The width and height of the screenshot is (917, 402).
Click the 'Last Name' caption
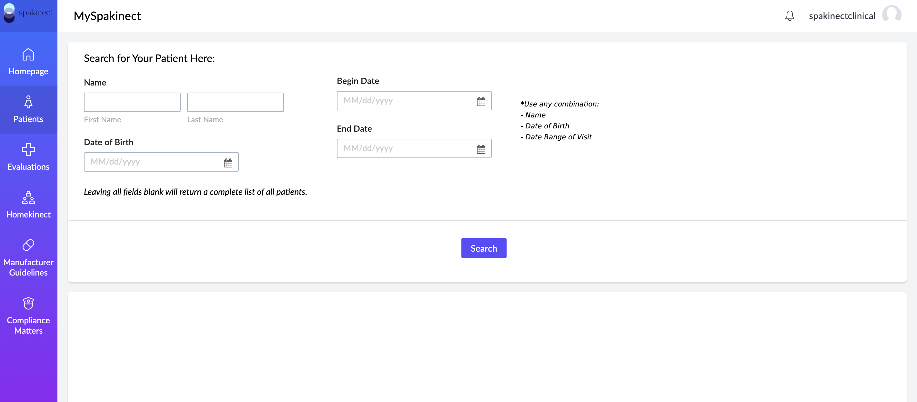[x=205, y=120]
